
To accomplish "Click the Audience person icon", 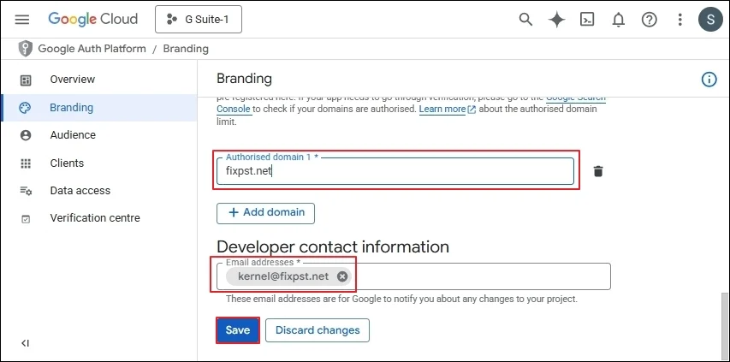I will pyautogui.click(x=26, y=135).
